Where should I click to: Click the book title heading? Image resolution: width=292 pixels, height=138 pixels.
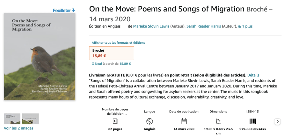coord(167,9)
